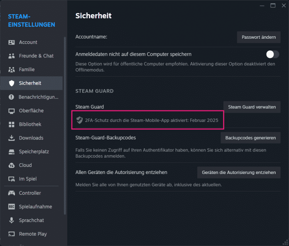The width and height of the screenshot is (289, 246).
Task: Click the Downloads arrow icon
Action: pos(12,138)
